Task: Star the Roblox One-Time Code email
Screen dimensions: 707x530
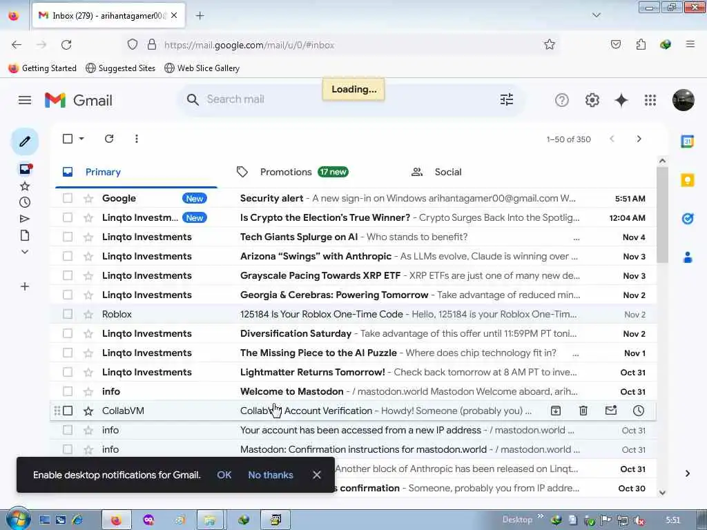Action: point(88,314)
